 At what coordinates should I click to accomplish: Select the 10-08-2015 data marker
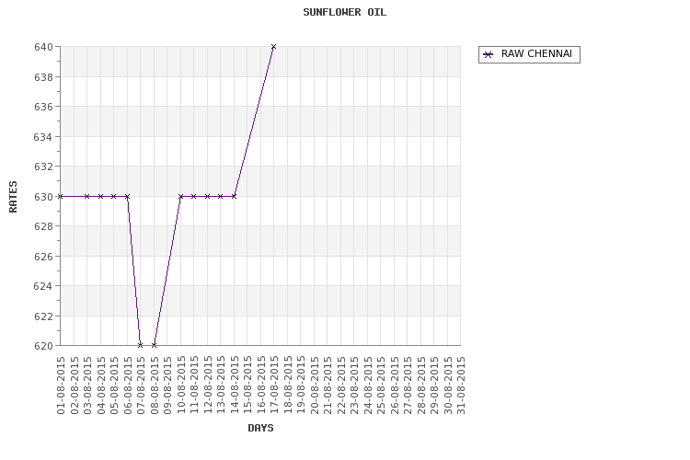[x=180, y=196]
